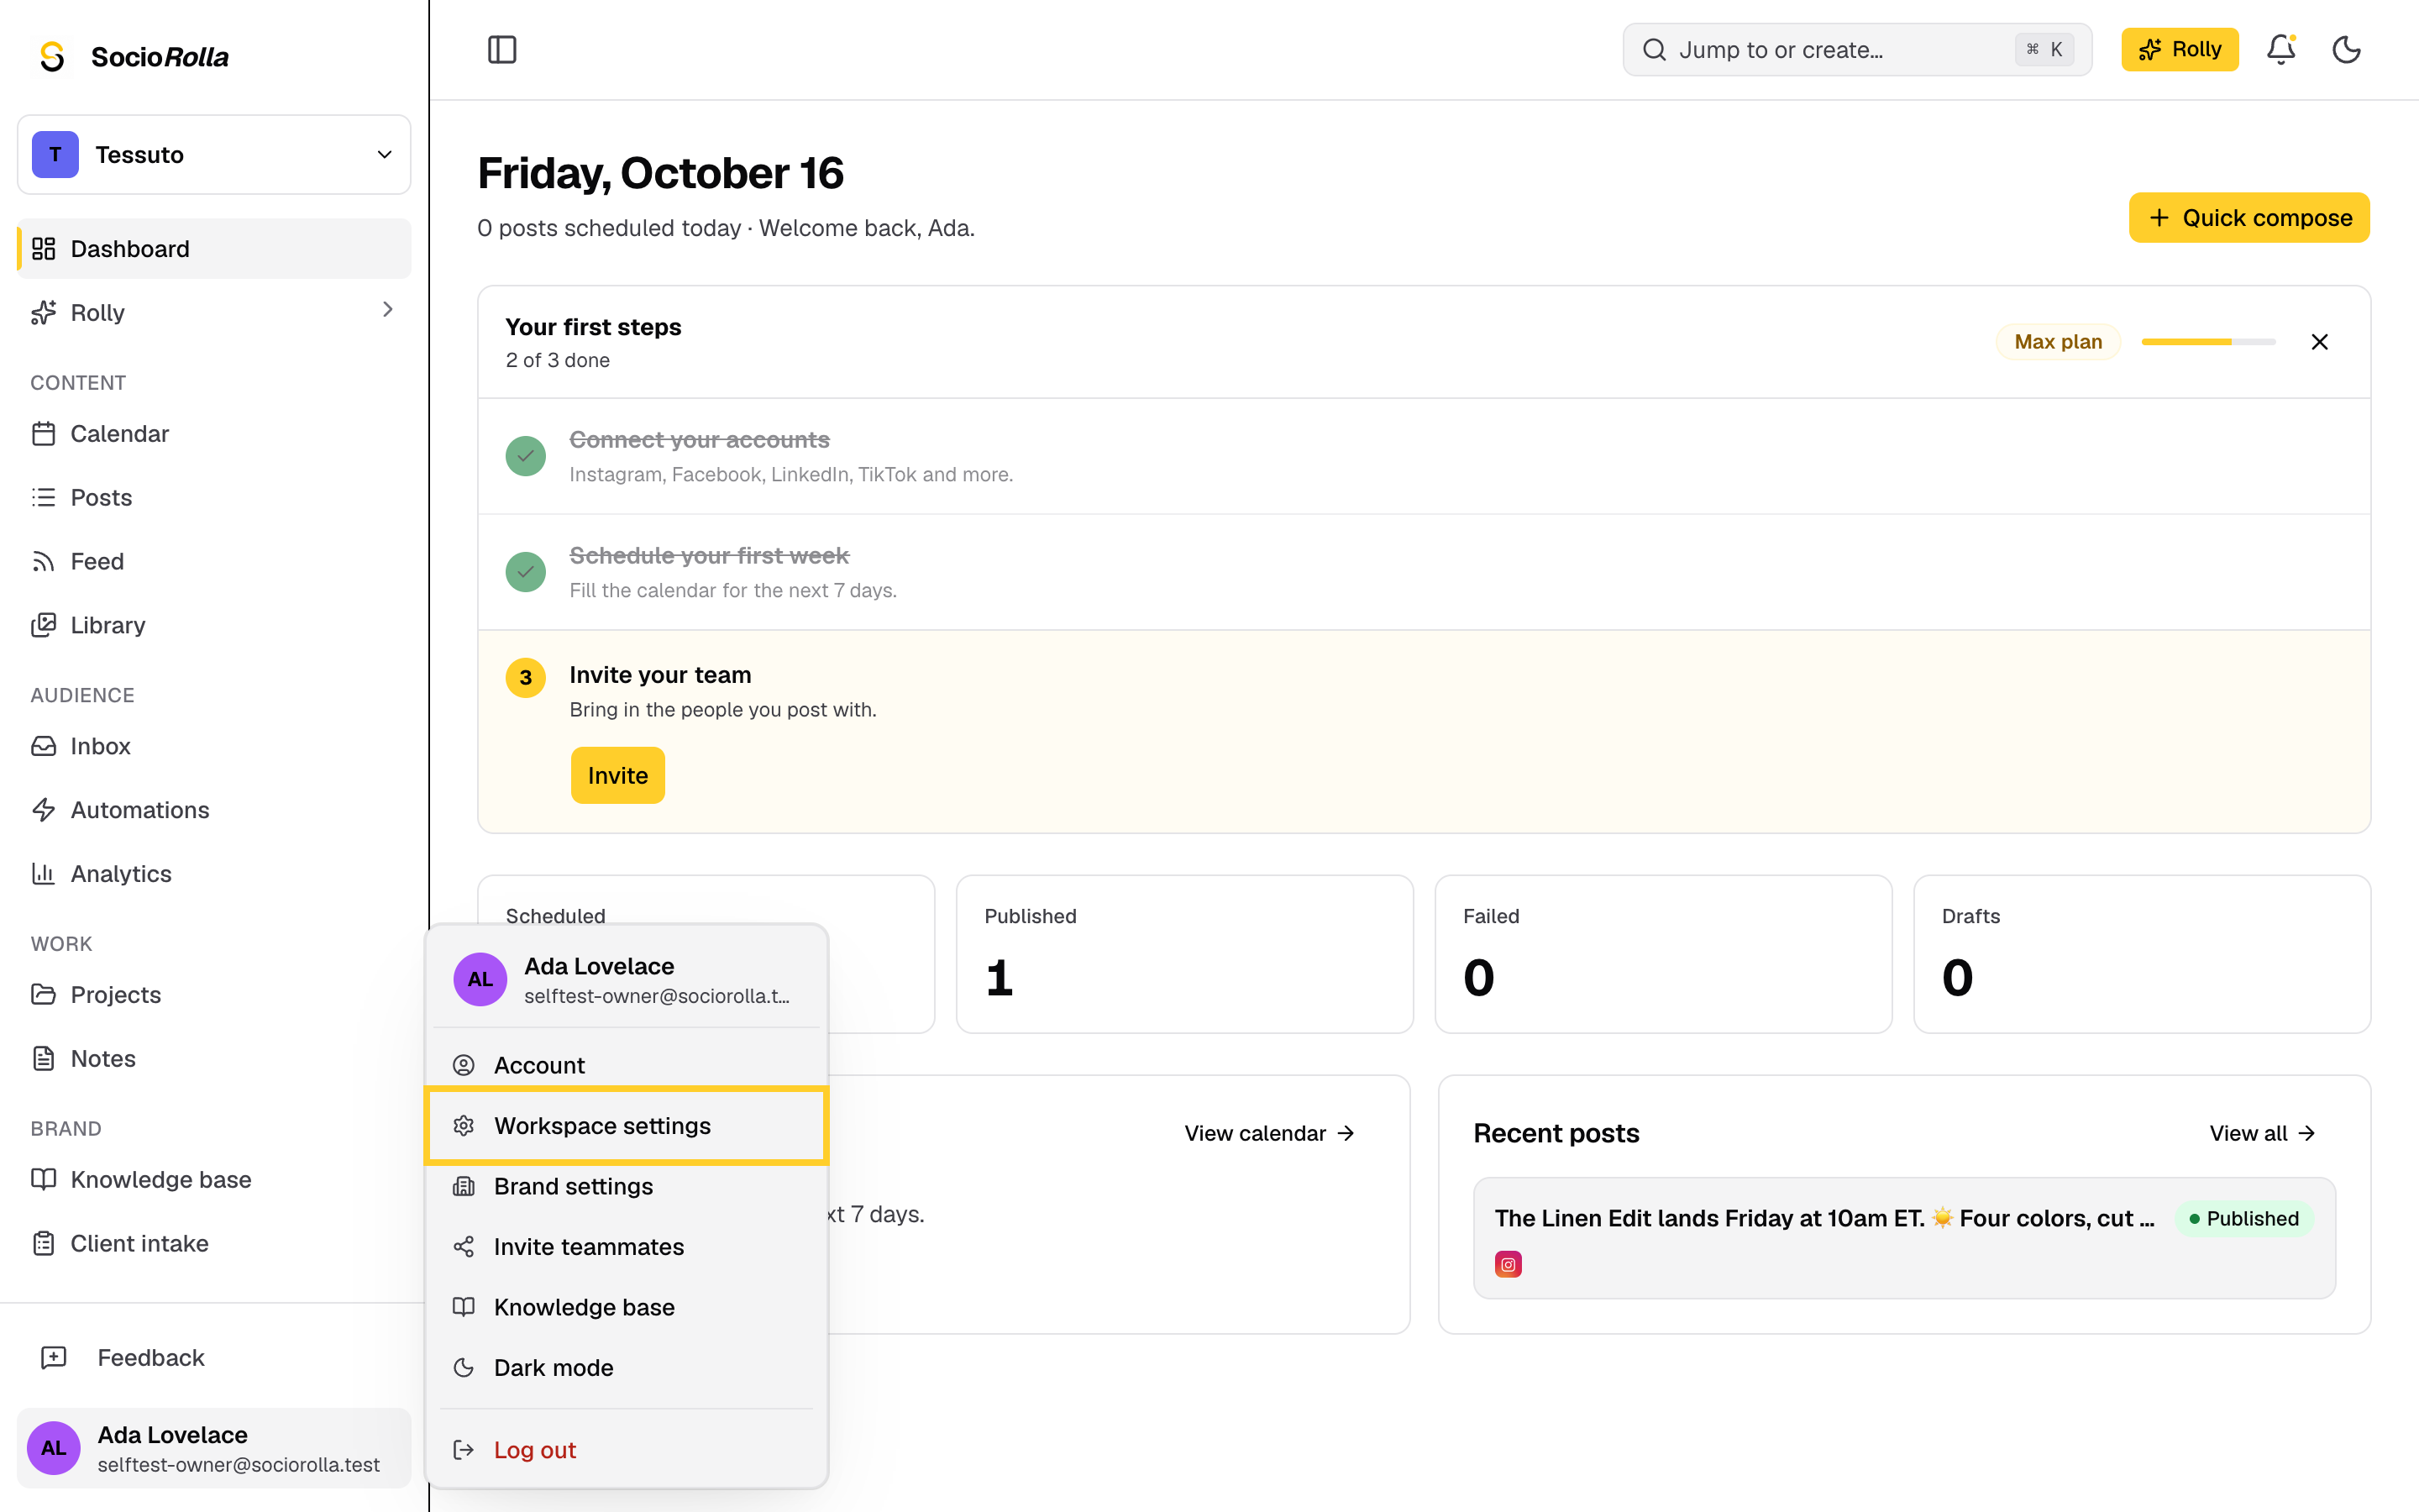
Task: Click the Ada Lovelace profile at sidebar bottom
Action: (x=214, y=1448)
